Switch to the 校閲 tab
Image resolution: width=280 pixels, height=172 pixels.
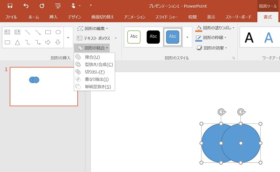tap(192, 17)
